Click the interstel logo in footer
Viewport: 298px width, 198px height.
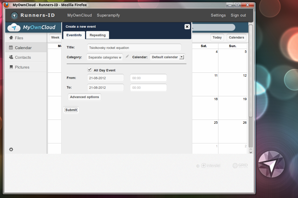pos(211,165)
